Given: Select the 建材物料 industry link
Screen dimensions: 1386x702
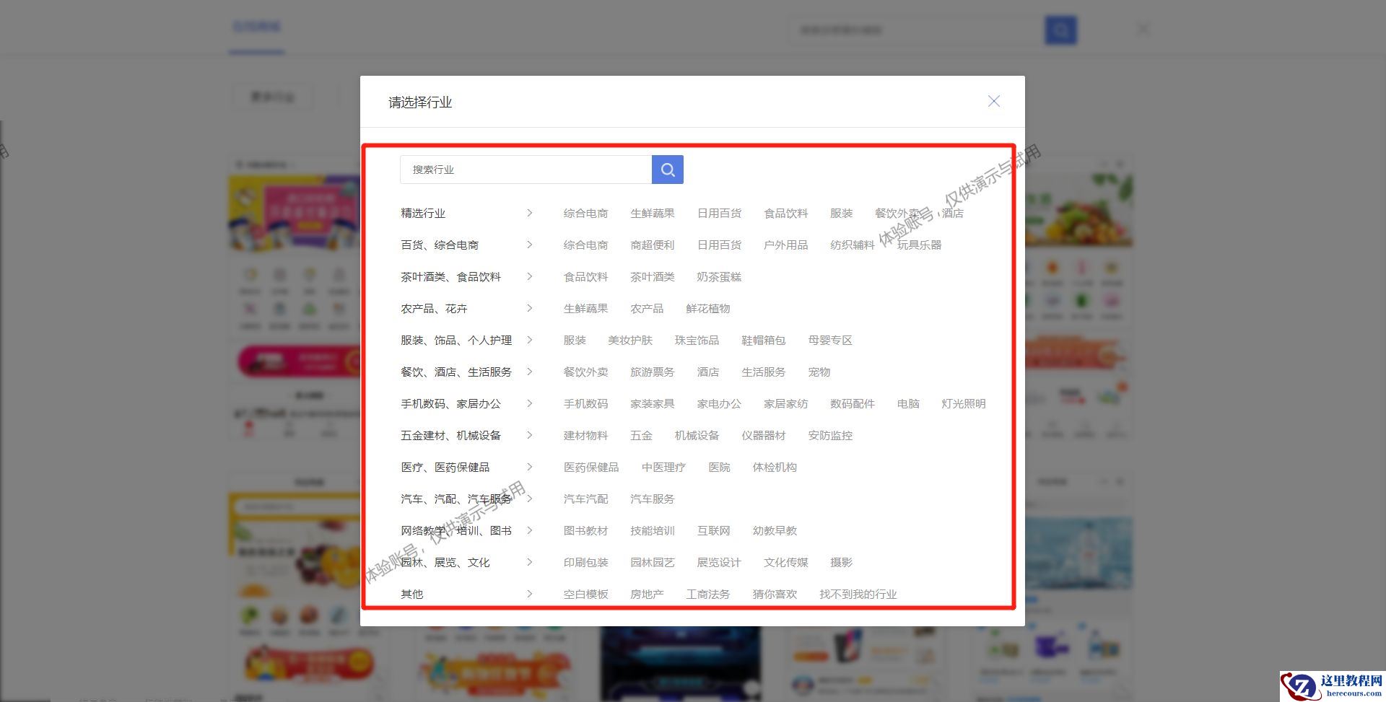Looking at the screenshot, I should click(585, 436).
